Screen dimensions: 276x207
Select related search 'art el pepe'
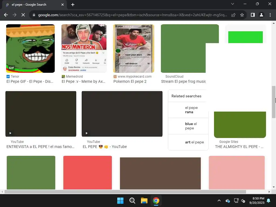[188, 142]
